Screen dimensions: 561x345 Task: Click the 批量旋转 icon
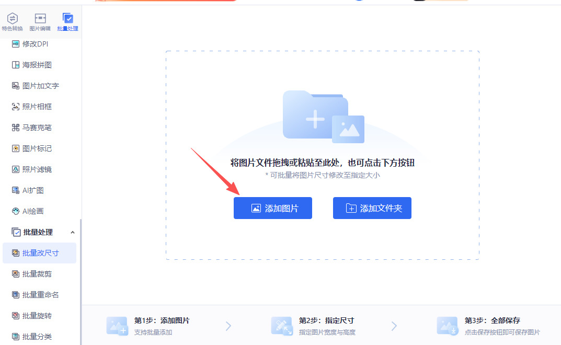15,316
